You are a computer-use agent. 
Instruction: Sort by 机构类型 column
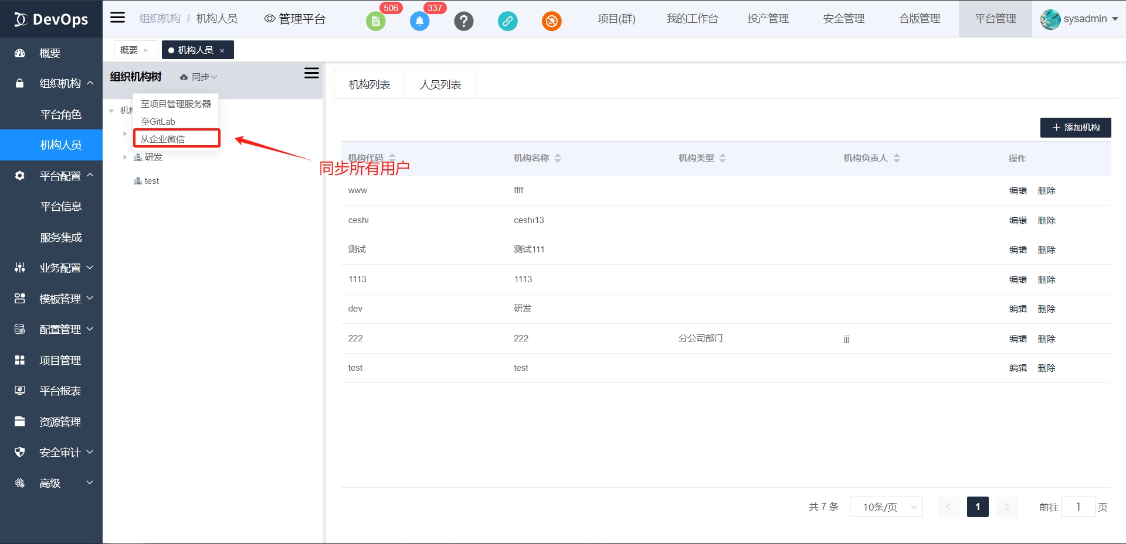pos(723,158)
